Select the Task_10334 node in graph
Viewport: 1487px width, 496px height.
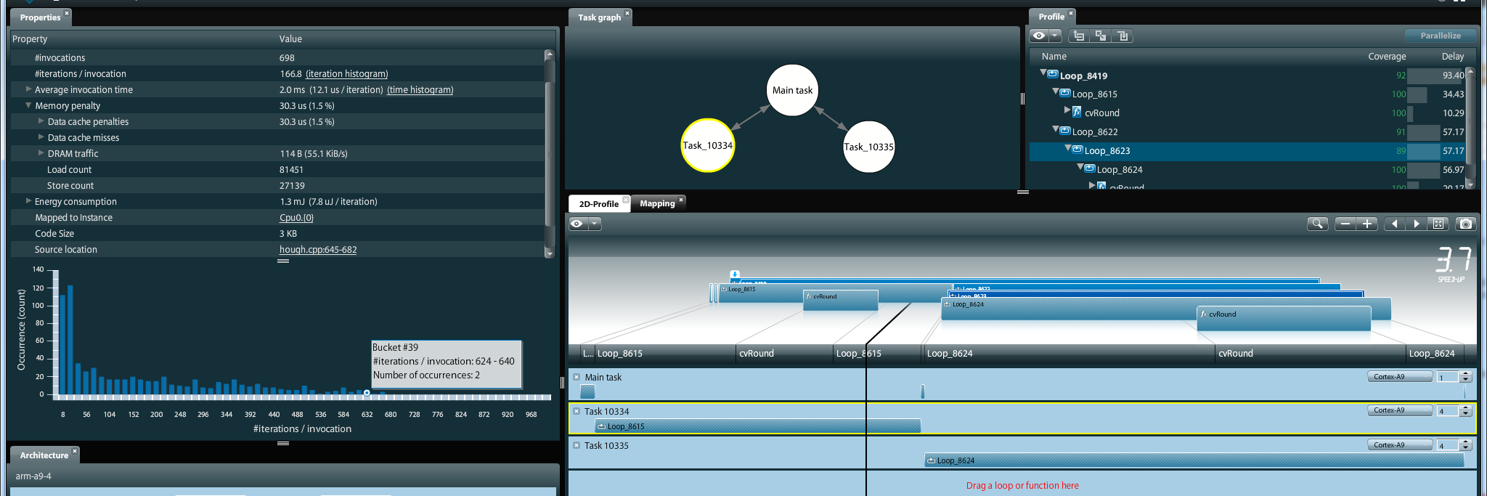tap(708, 145)
